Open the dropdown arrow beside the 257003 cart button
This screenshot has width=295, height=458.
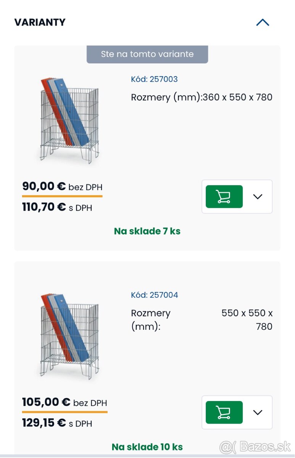click(x=258, y=197)
